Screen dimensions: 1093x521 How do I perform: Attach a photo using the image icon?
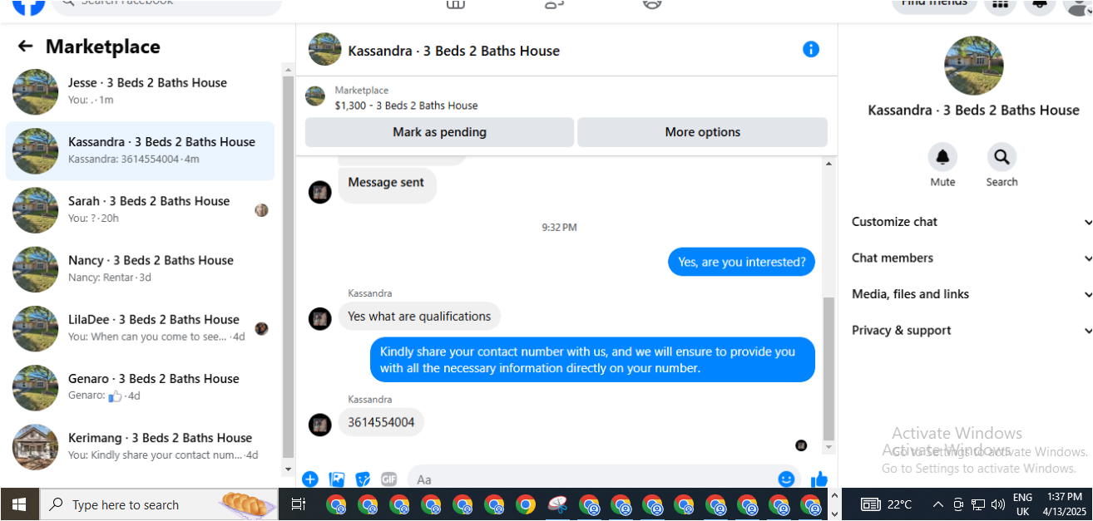tap(337, 479)
